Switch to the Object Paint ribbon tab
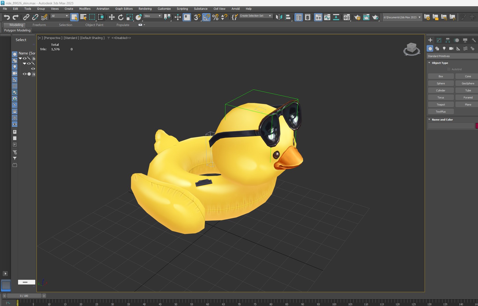This screenshot has width=478, height=306. click(x=94, y=25)
